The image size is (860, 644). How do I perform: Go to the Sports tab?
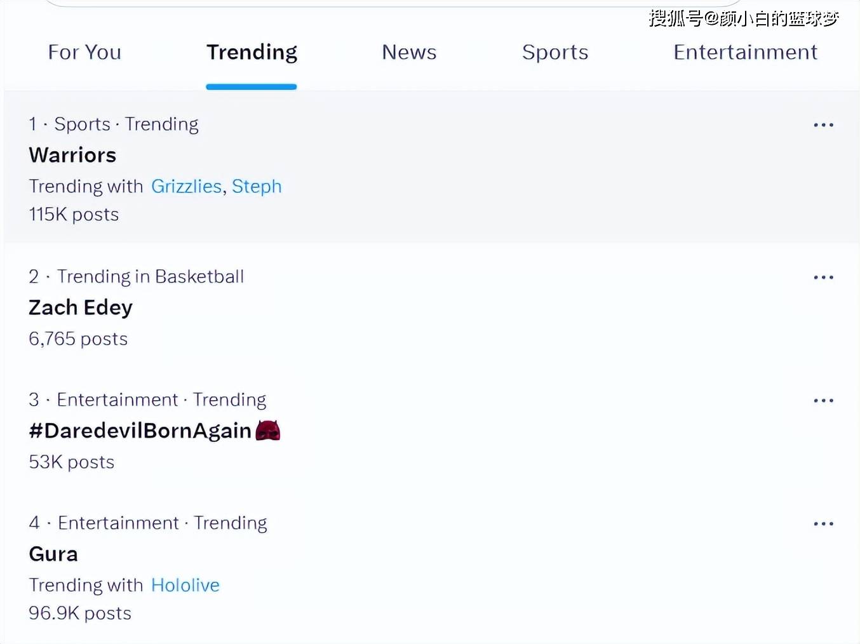(x=555, y=52)
